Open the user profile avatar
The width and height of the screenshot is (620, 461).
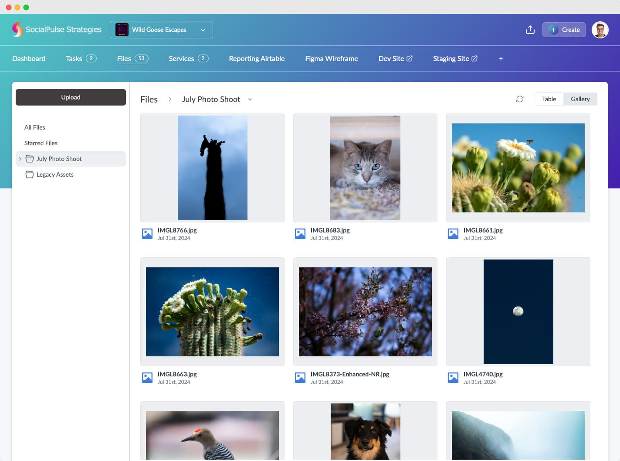(600, 30)
